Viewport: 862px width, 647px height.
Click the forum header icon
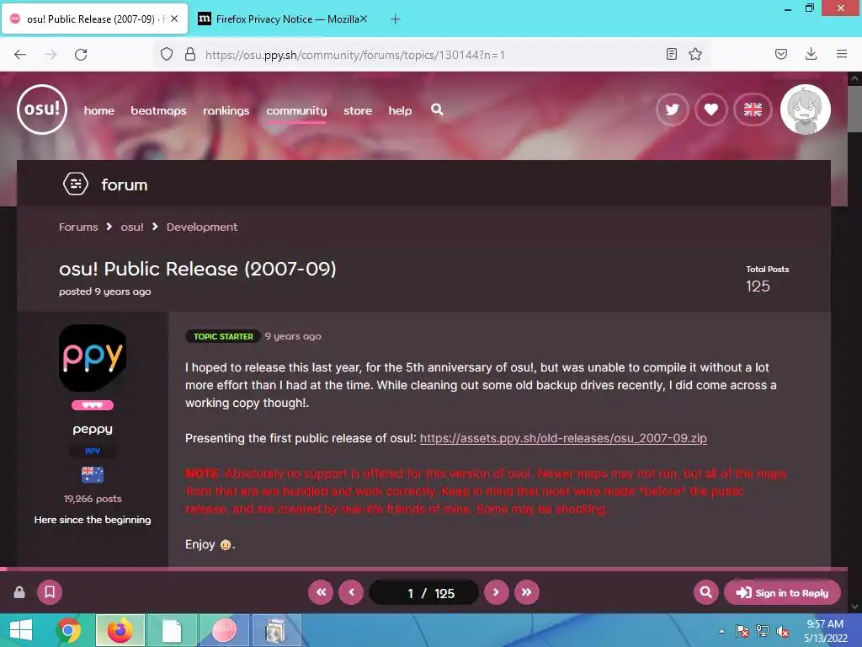pos(75,184)
